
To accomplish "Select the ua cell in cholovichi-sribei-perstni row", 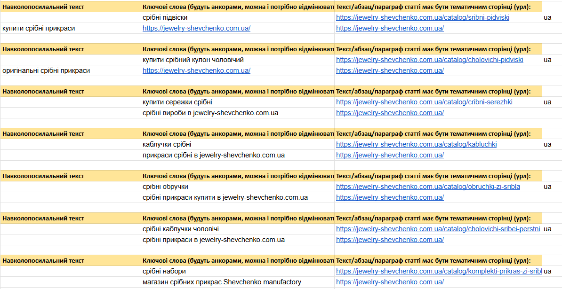I will coord(552,229).
